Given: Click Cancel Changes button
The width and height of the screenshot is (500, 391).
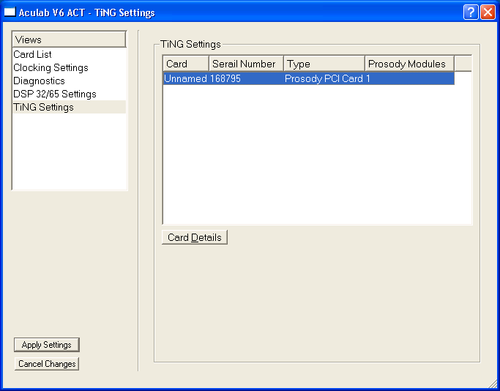Looking at the screenshot, I should pyautogui.click(x=47, y=364).
